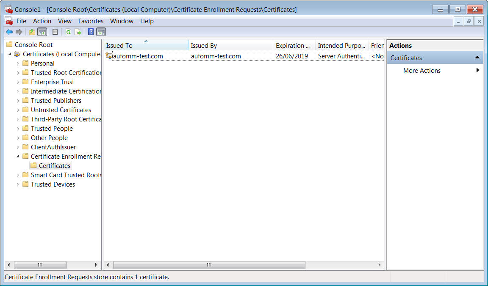Click the Export List toolbar icon
The width and height of the screenshot is (488, 286).
tap(78, 32)
